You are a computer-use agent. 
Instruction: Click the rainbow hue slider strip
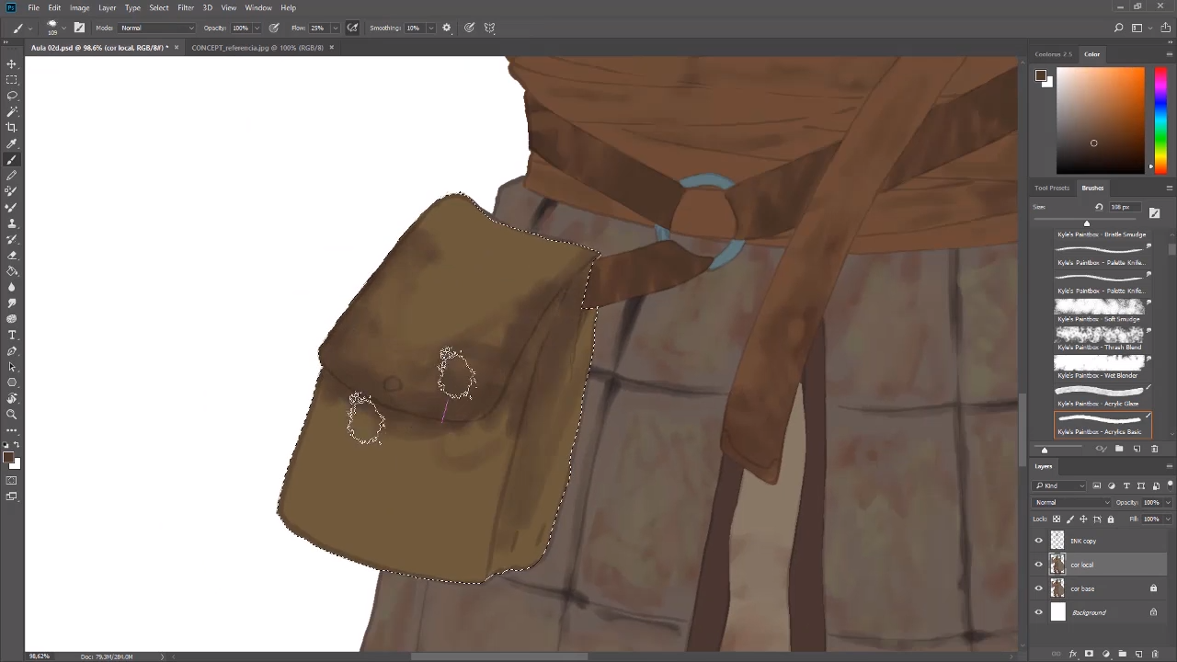[x=1160, y=120]
